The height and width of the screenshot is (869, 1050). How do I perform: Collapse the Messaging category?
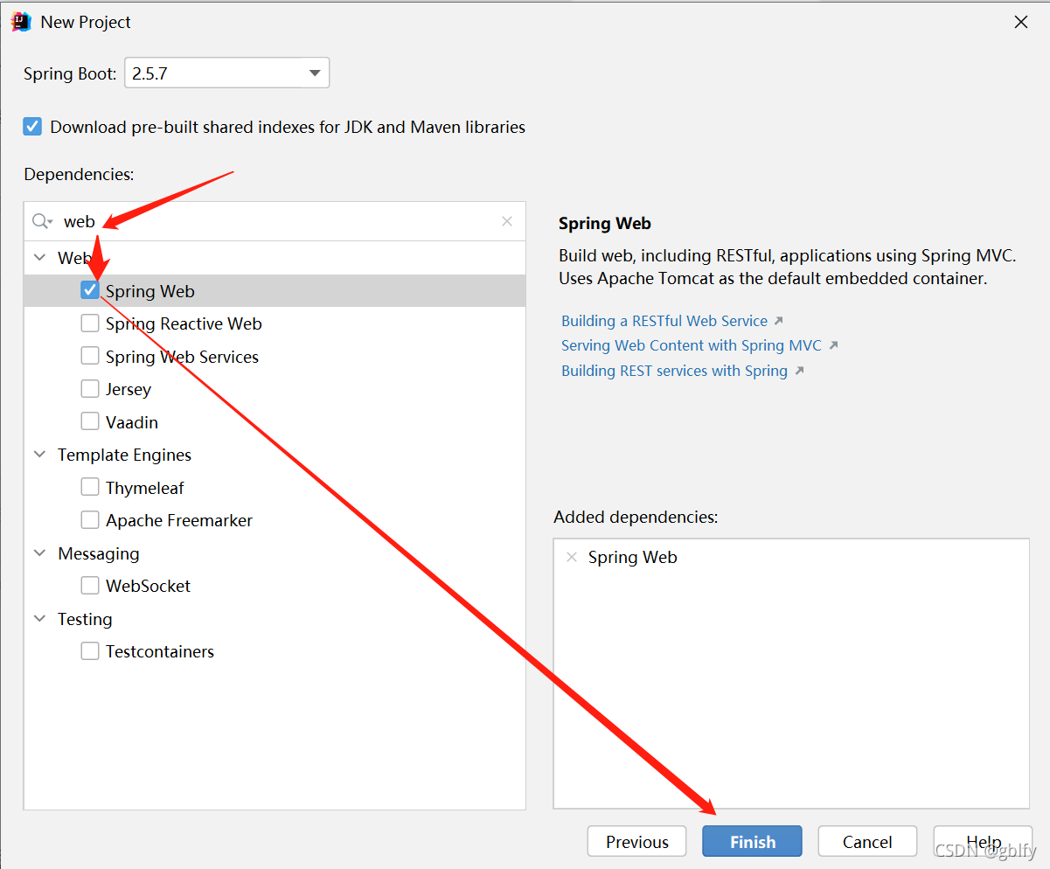tap(39, 553)
